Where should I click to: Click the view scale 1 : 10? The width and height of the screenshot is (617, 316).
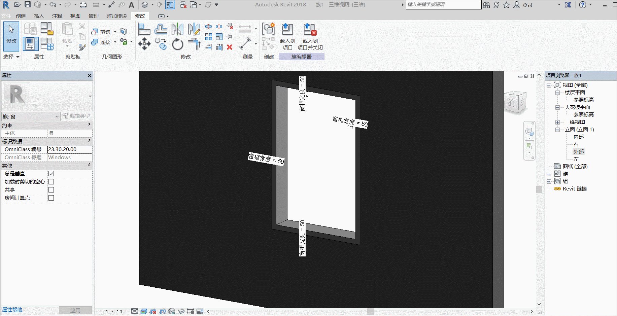point(114,312)
